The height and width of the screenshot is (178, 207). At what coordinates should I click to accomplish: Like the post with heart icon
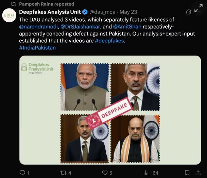tap(105, 173)
